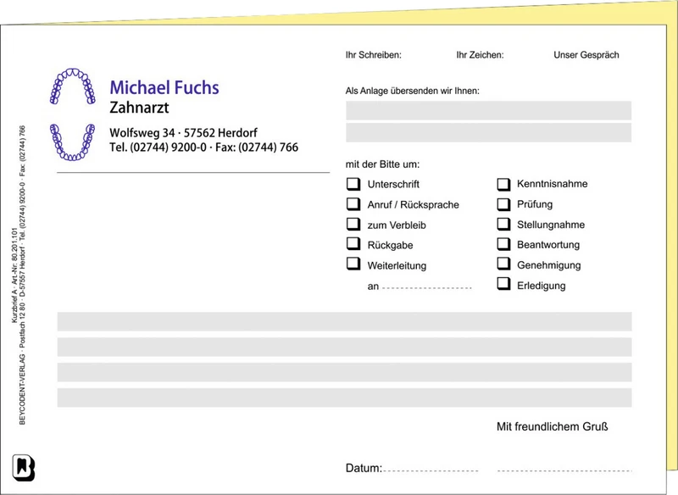Click the signature line below the greeting
678x495 pixels.
[564, 469]
